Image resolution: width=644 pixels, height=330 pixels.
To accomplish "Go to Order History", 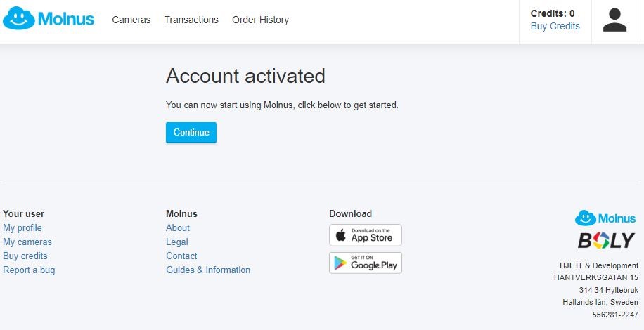I will (260, 20).
